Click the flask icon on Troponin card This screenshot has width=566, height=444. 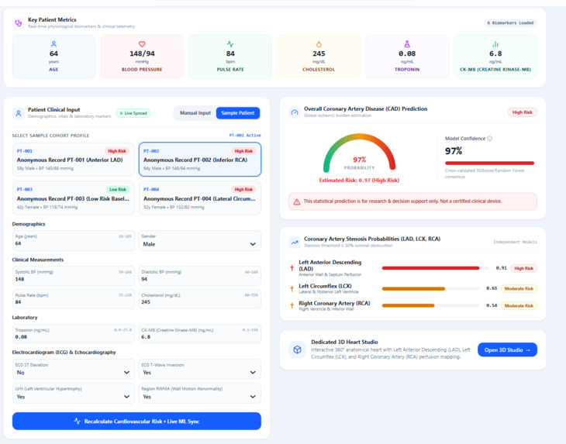tap(407, 44)
